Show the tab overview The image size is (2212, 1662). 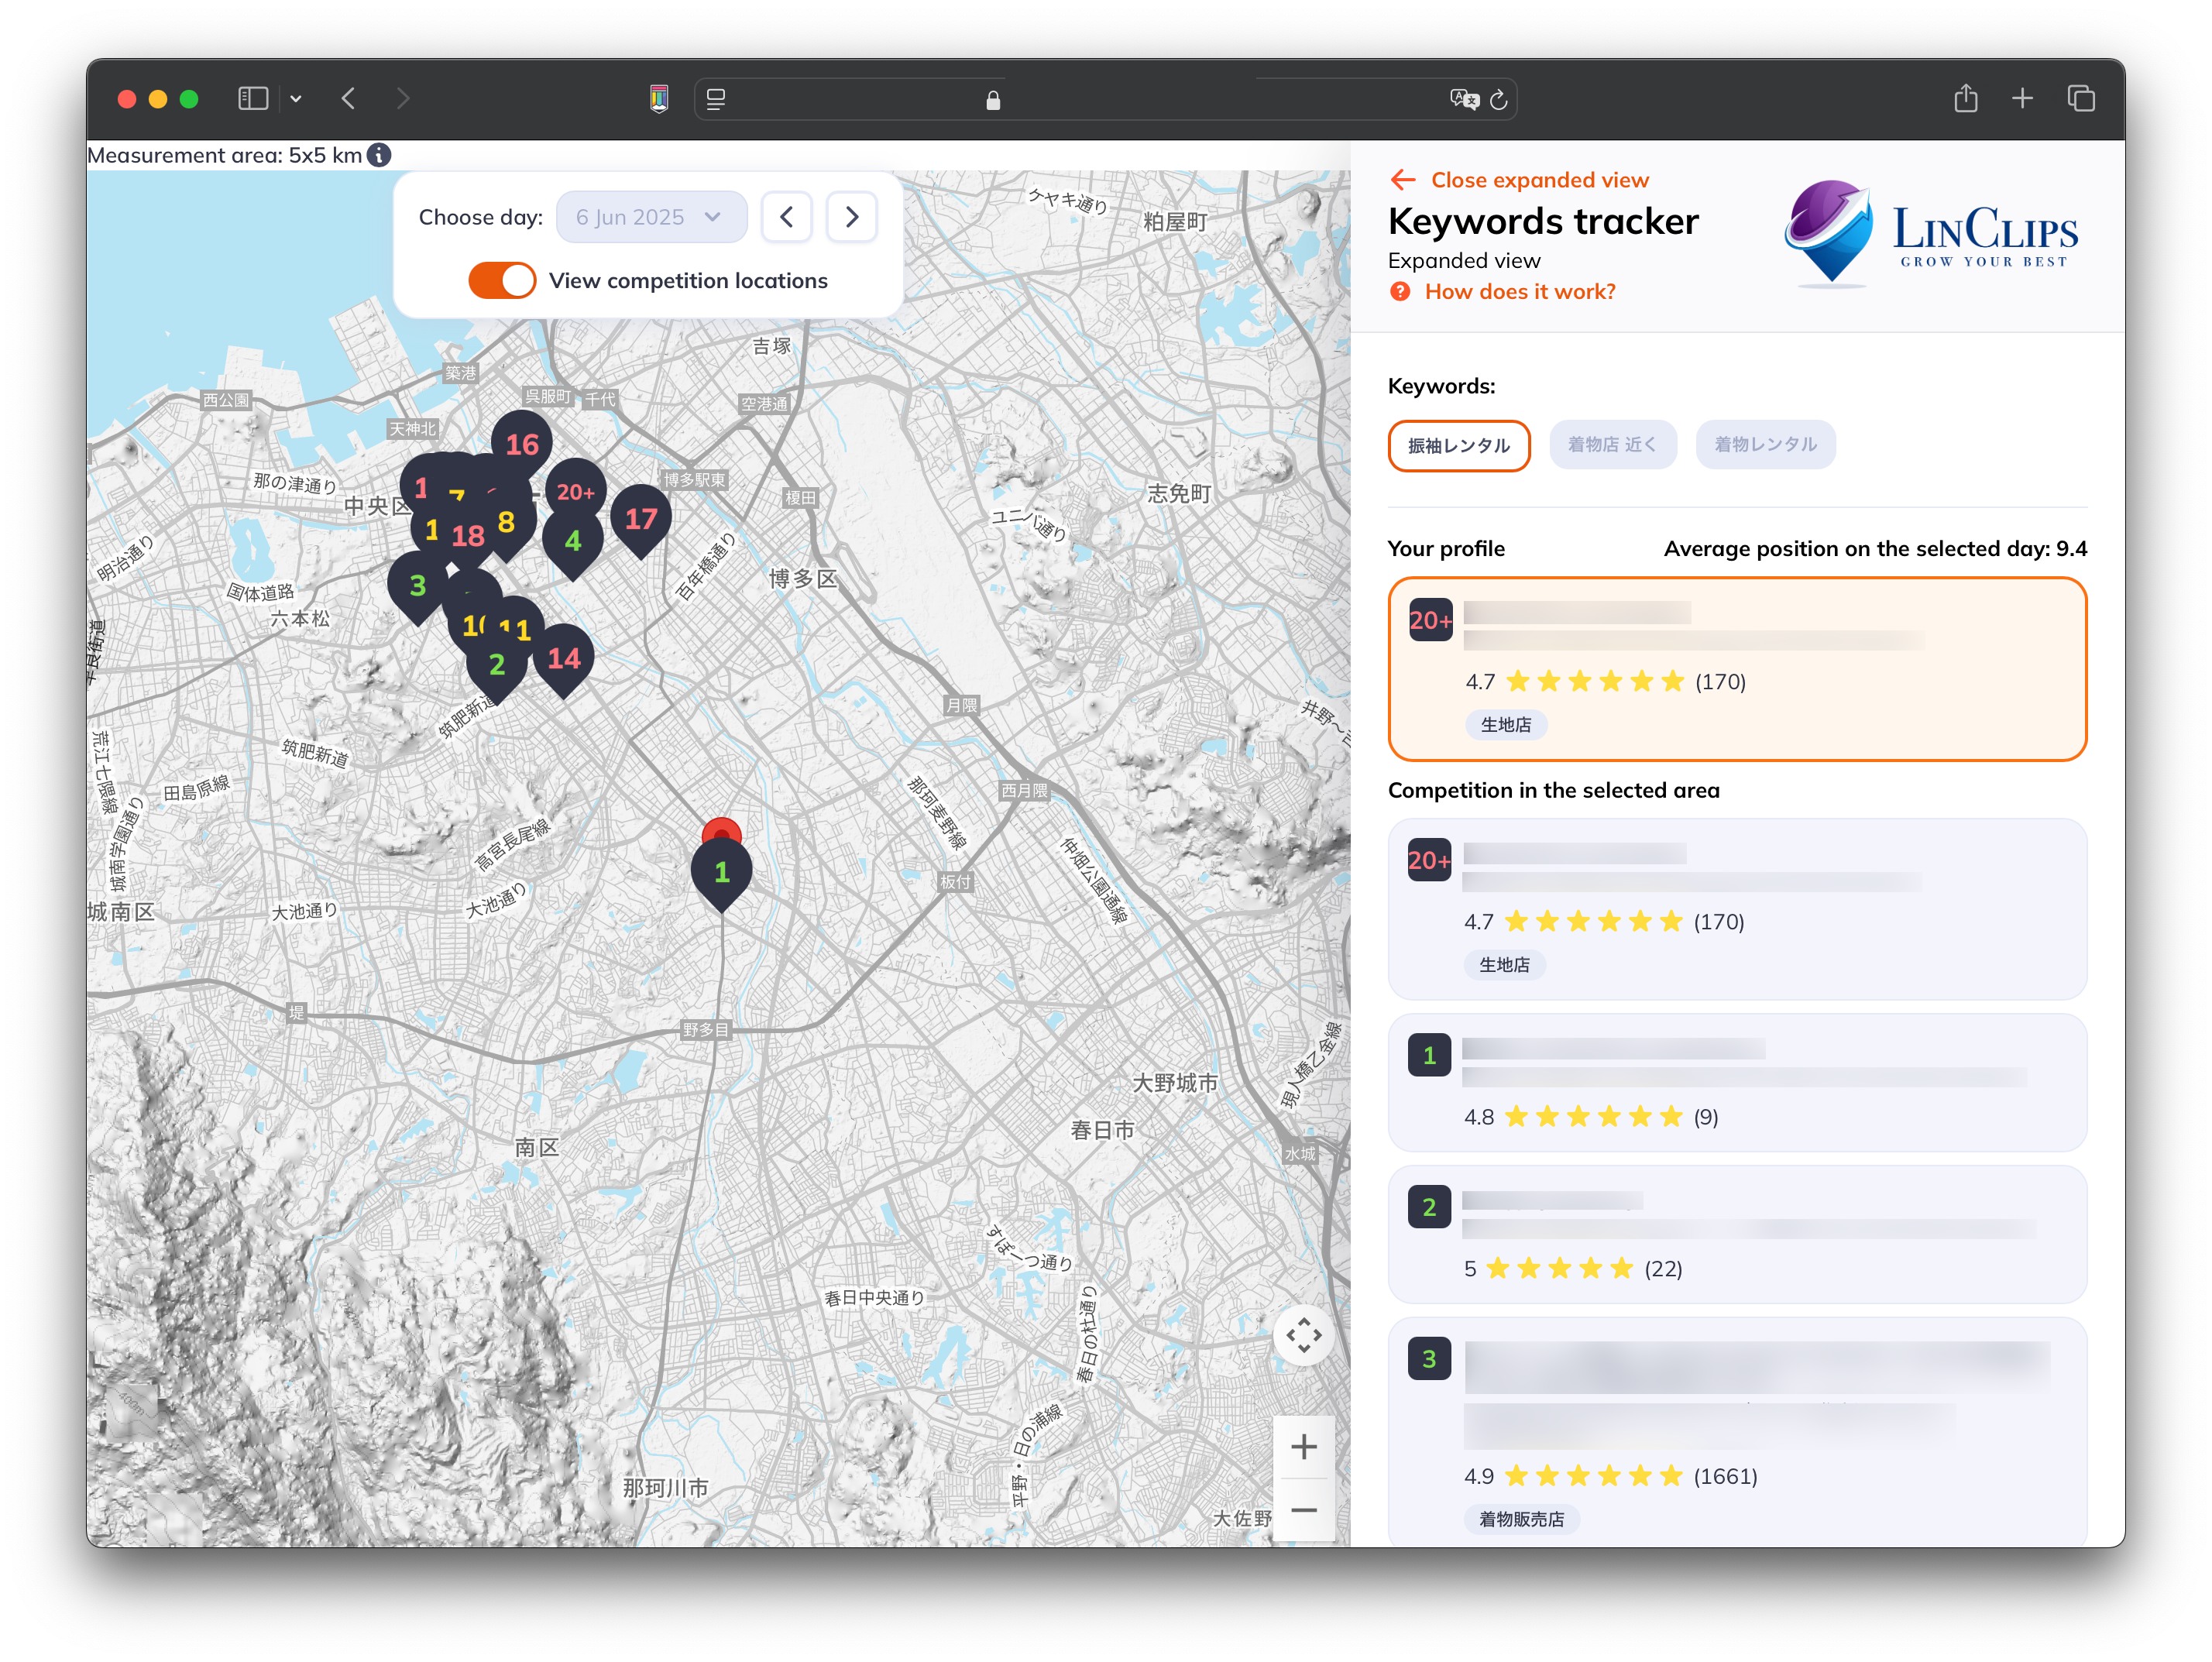(x=2081, y=98)
